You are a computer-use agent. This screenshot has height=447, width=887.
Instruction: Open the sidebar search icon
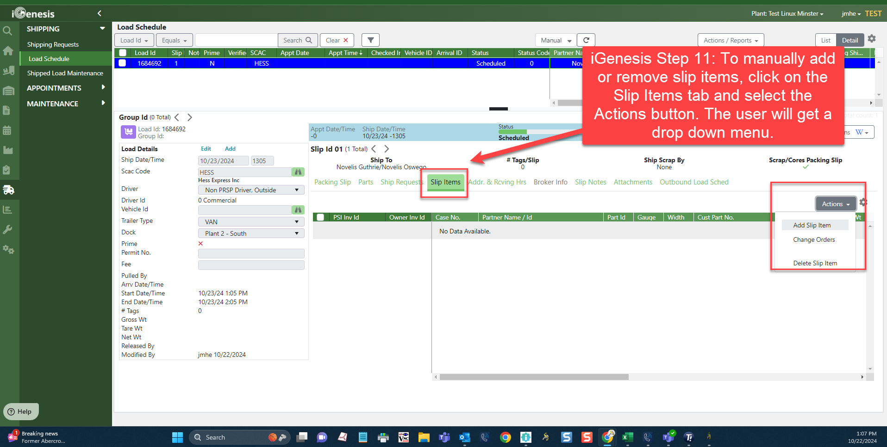[7, 31]
